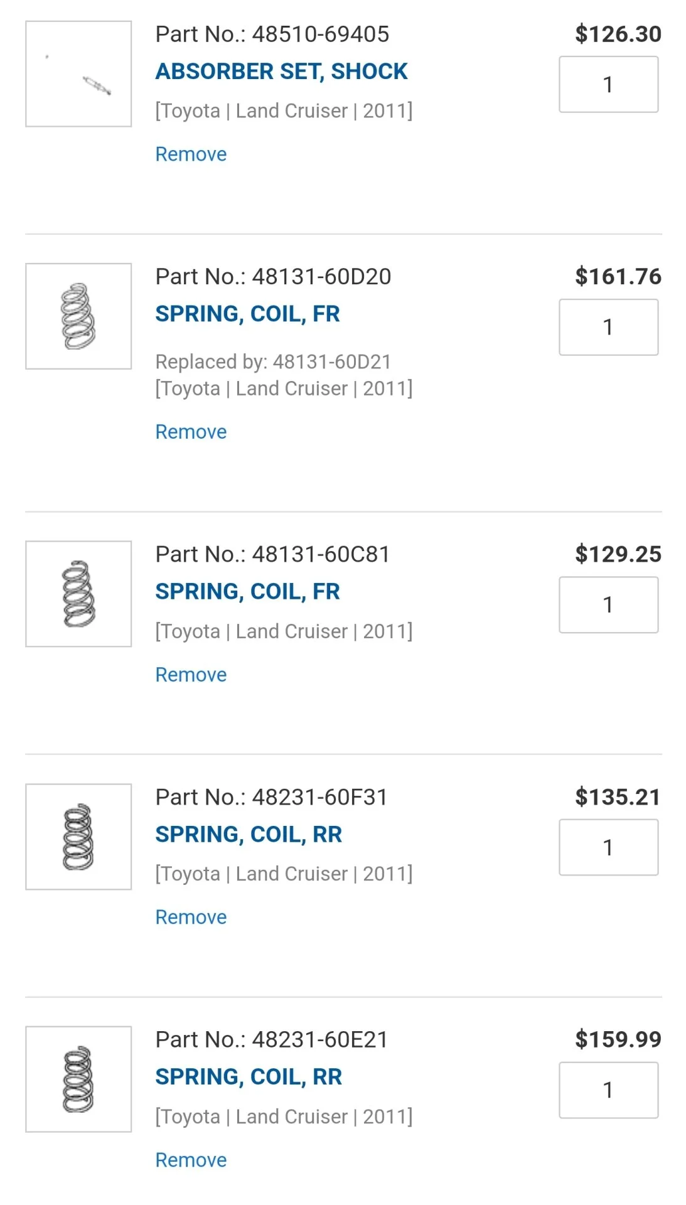Click quantity box for the $129.25 spring
Image resolution: width=686 pixels, height=1205 pixels.
[608, 604]
